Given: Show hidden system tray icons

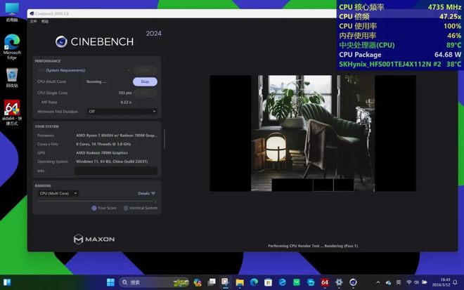Looking at the screenshot, I should coord(378,282).
